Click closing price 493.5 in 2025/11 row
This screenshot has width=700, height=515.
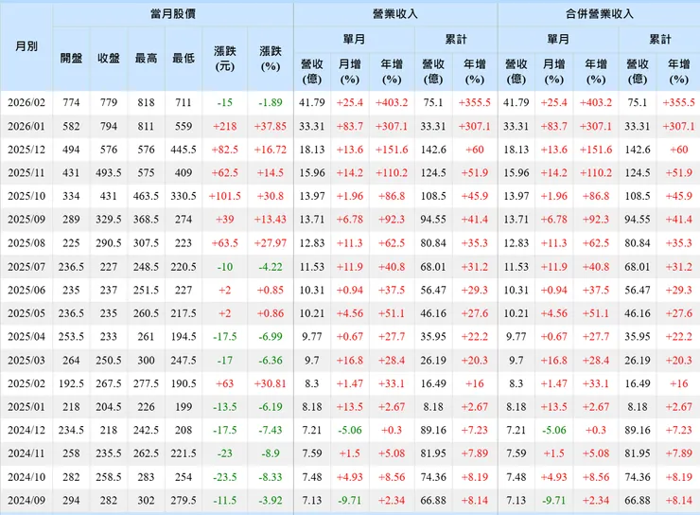(x=109, y=173)
